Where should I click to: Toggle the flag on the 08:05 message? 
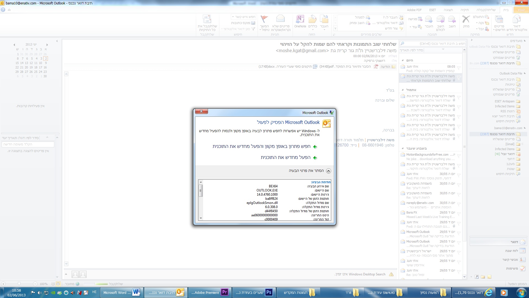click(459, 68)
